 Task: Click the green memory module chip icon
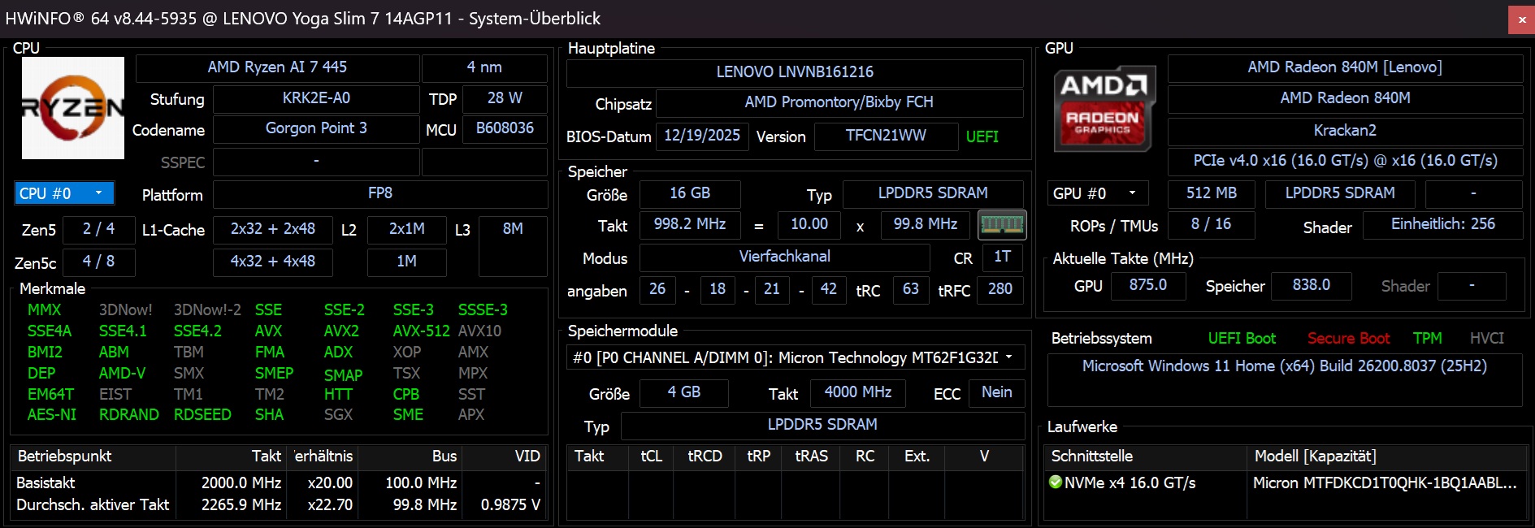(1002, 225)
